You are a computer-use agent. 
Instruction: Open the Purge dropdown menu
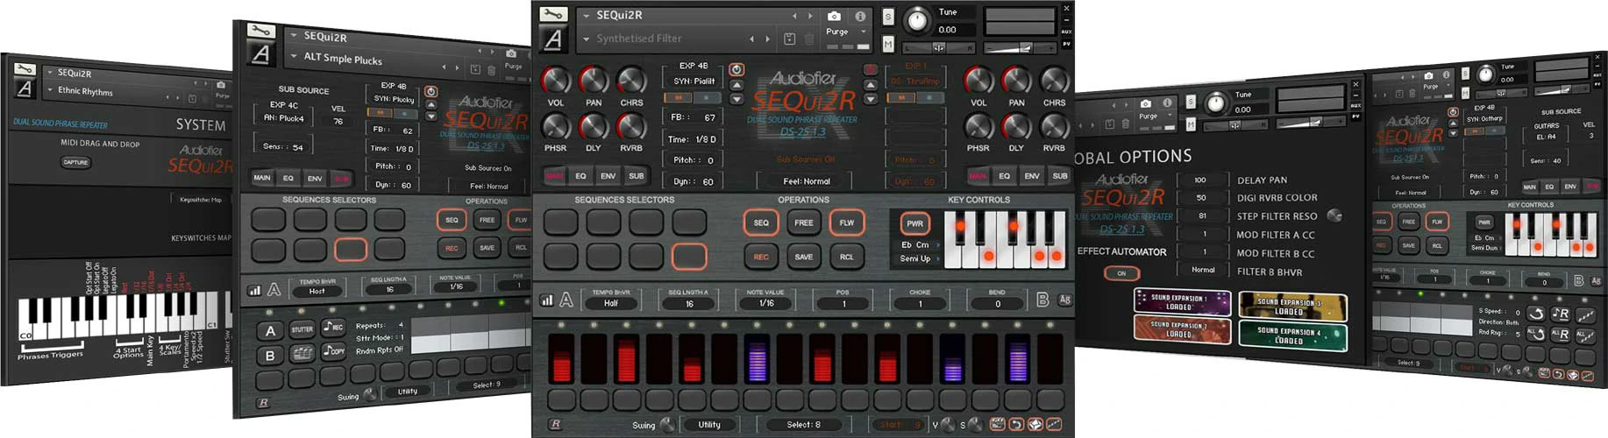coord(846,32)
